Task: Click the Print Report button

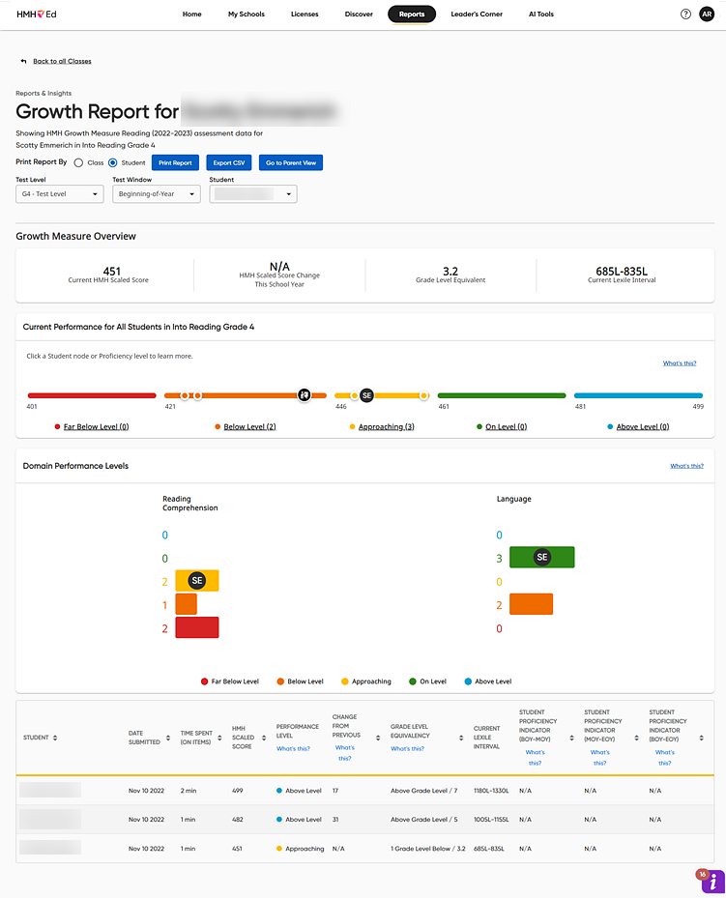Action: (175, 162)
